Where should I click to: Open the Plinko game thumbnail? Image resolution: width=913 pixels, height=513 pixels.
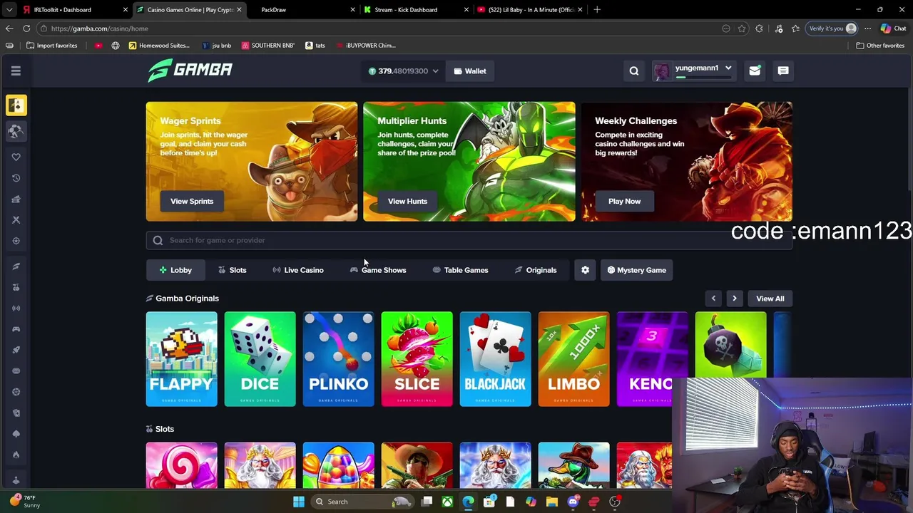pos(338,359)
